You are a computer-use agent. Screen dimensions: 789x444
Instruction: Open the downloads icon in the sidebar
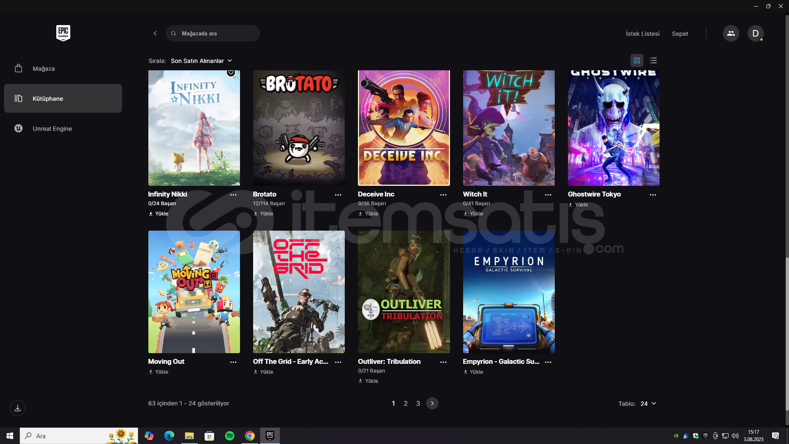[18, 408]
